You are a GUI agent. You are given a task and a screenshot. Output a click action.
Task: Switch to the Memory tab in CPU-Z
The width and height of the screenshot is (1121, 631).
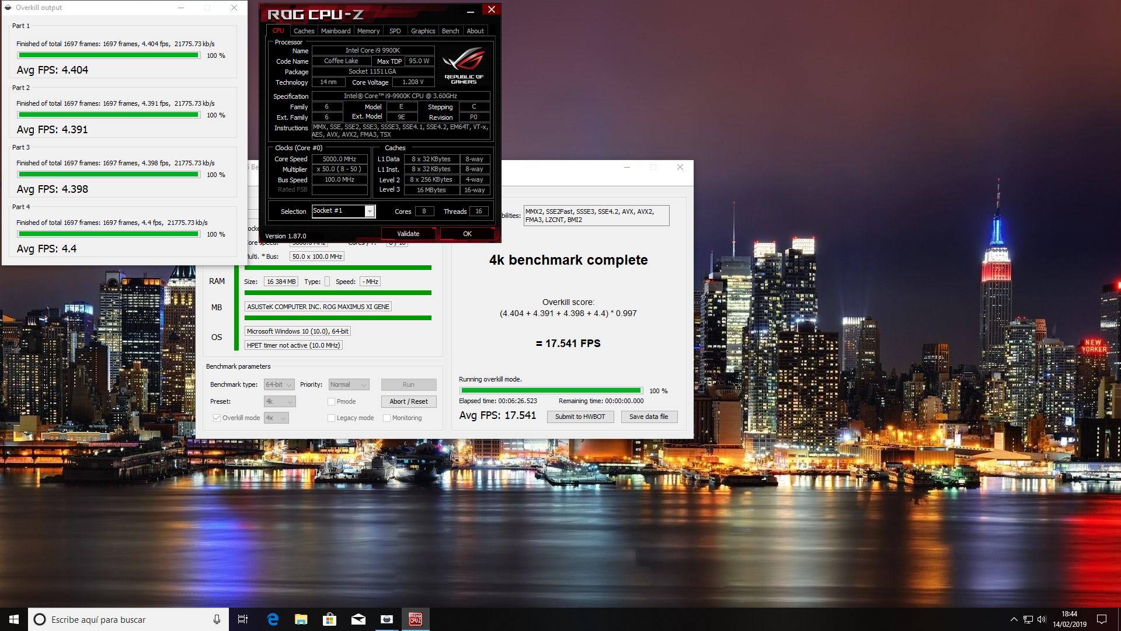click(368, 31)
